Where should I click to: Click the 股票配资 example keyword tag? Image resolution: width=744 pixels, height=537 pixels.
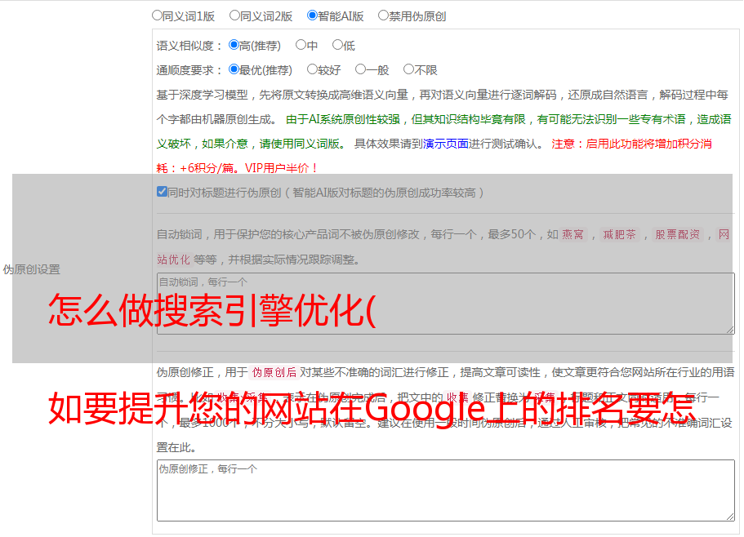tap(677, 235)
